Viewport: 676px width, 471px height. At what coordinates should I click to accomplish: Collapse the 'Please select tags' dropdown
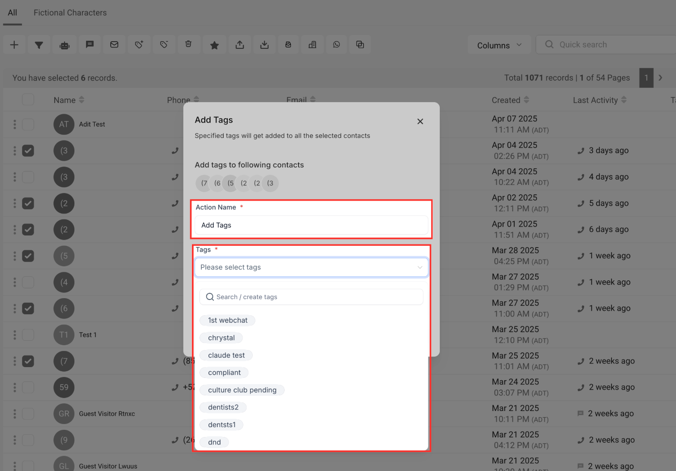pyautogui.click(x=311, y=267)
